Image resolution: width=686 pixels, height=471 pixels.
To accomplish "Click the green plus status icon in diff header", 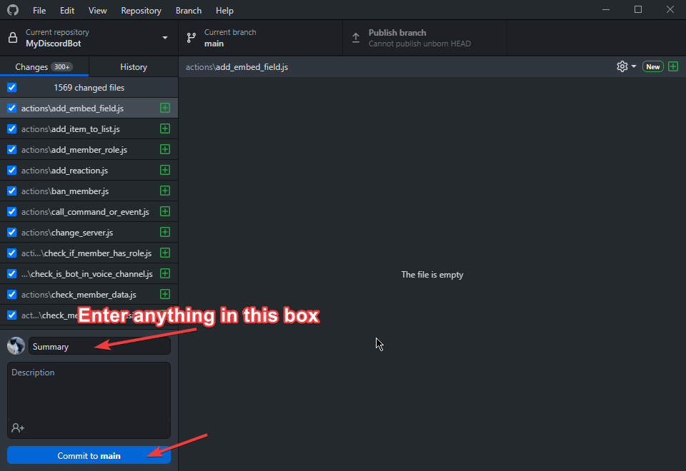I will [672, 66].
